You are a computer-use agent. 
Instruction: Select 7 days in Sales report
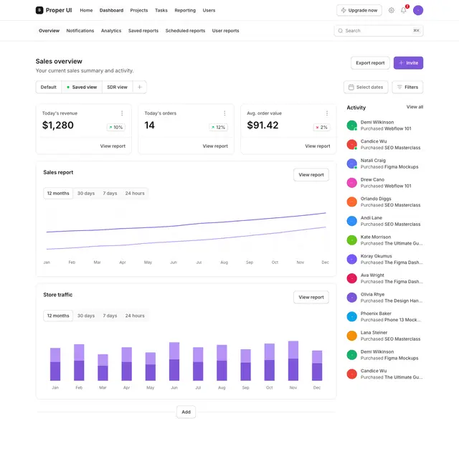click(x=110, y=193)
